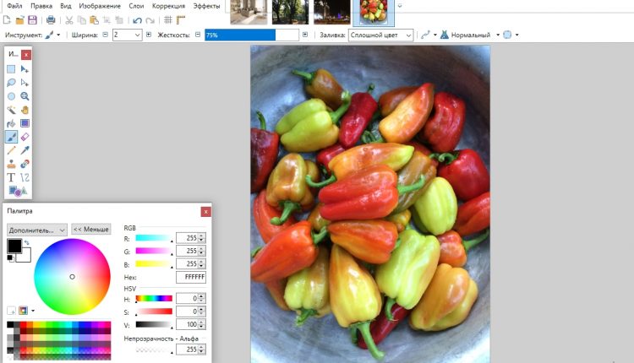Select the Magic Wand tool
This screenshot has height=363, width=634.
[x=11, y=110]
